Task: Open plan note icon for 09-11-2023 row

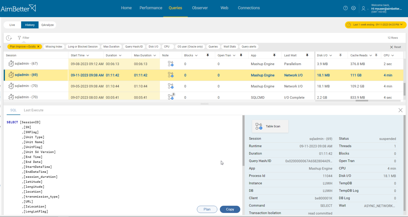Action: [x=171, y=75]
